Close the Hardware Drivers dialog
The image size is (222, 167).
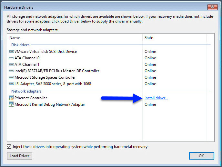[213, 7]
